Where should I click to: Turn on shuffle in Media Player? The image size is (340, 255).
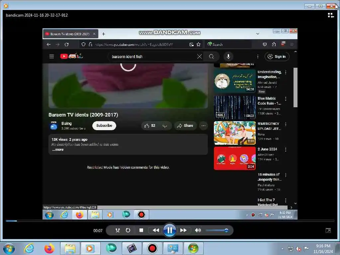118,230
